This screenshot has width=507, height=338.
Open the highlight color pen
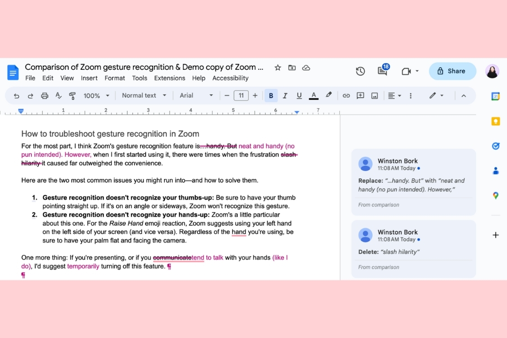pyautogui.click(x=329, y=95)
